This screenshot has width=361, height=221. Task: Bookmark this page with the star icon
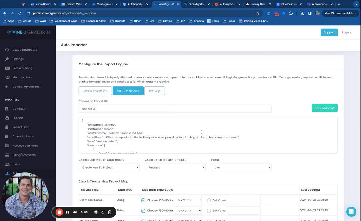coord(257,13)
